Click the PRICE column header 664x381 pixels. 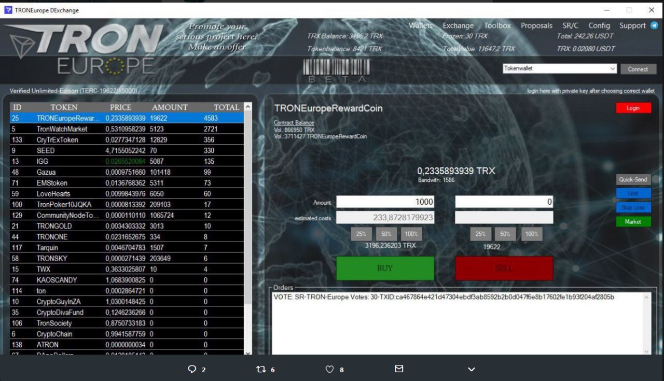120,107
